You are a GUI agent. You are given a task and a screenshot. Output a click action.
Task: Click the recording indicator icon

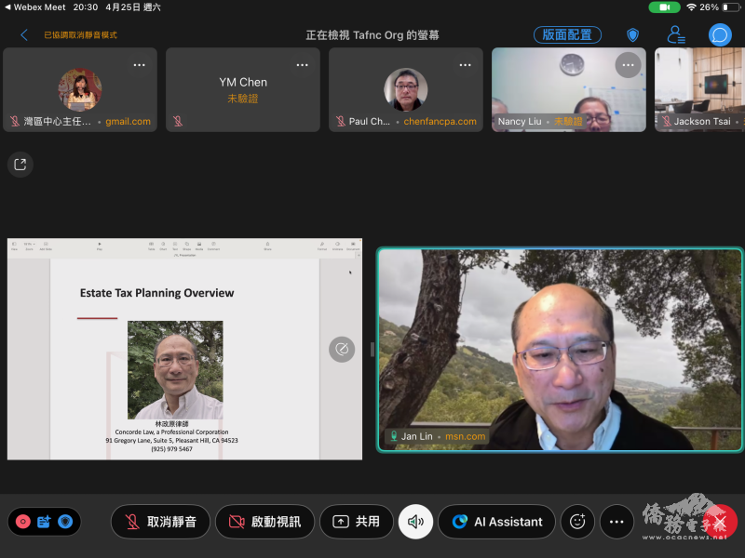point(23,522)
